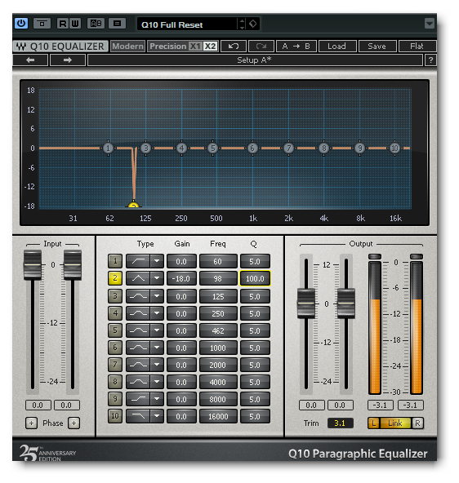Viewport: 459px width, 483px height.
Task: Click band 10 low-pass filter type icon
Action: [x=138, y=416]
